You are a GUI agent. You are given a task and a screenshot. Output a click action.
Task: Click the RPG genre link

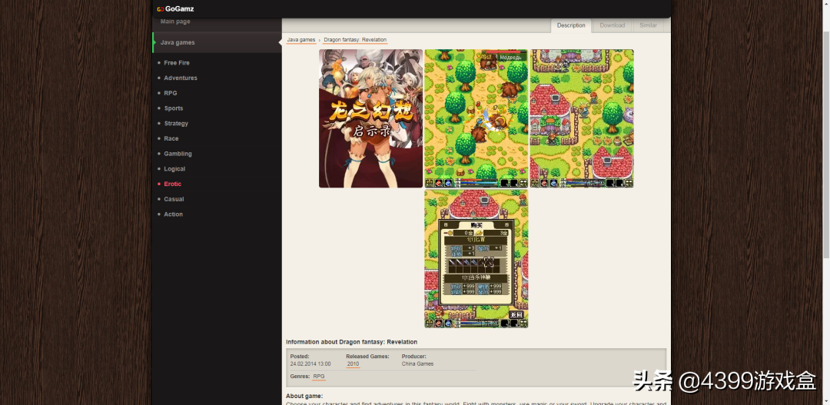[x=319, y=377]
